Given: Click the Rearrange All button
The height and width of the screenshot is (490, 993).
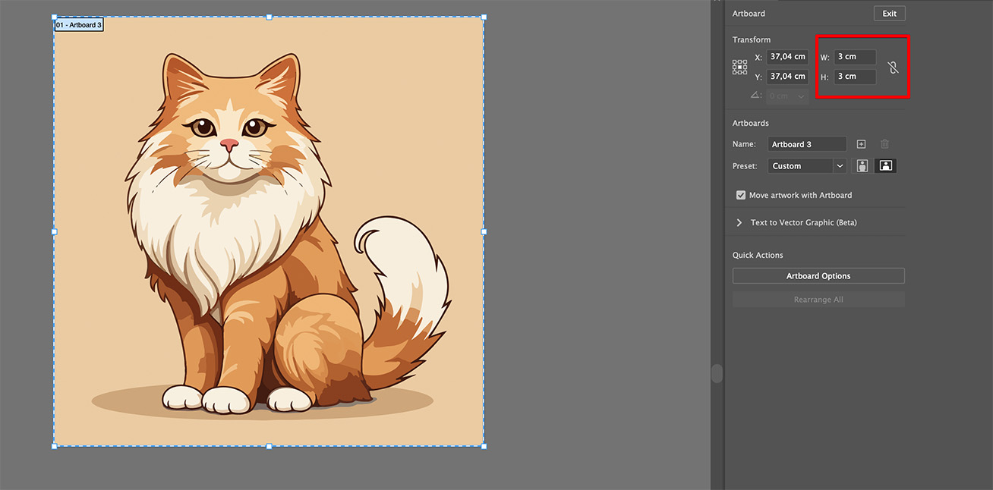Looking at the screenshot, I should pyautogui.click(x=818, y=299).
